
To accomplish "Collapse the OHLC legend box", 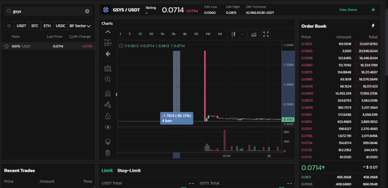I will point(121,46).
